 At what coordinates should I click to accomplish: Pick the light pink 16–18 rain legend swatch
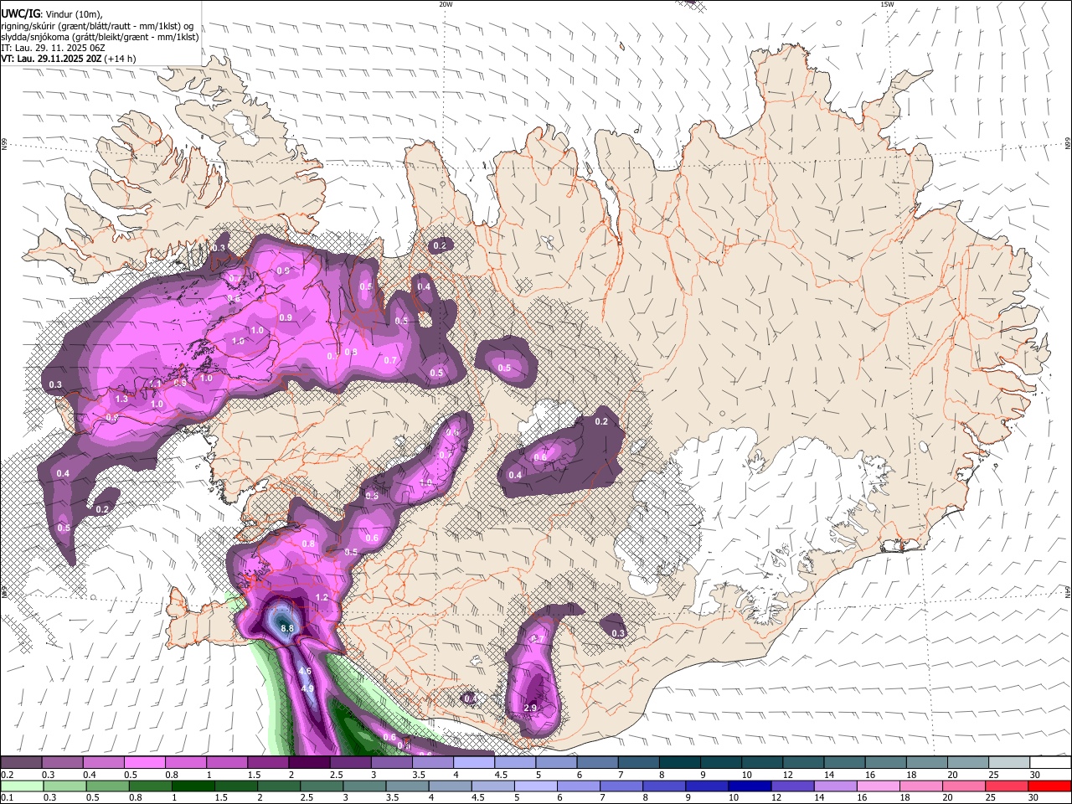tap(876, 786)
